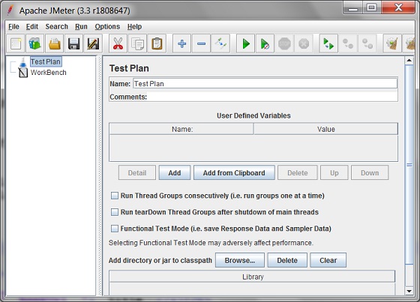
Task: Click the New test plan toolbar icon
Action: tap(16, 43)
